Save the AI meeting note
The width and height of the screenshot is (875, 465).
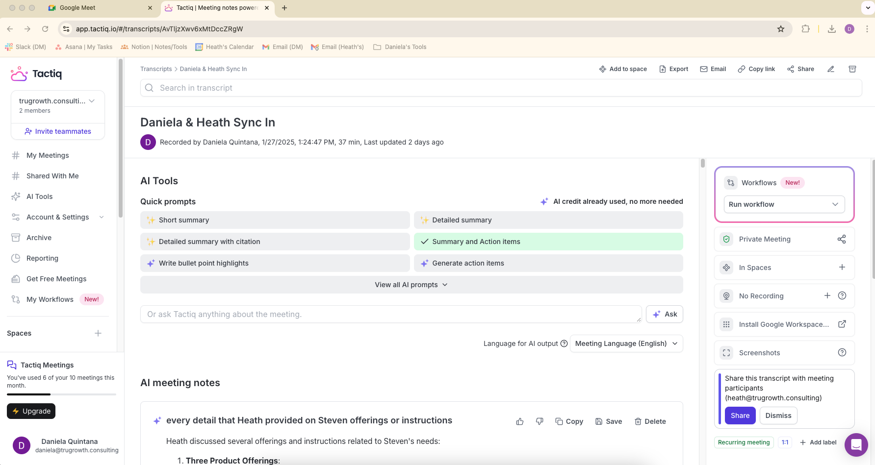click(609, 421)
